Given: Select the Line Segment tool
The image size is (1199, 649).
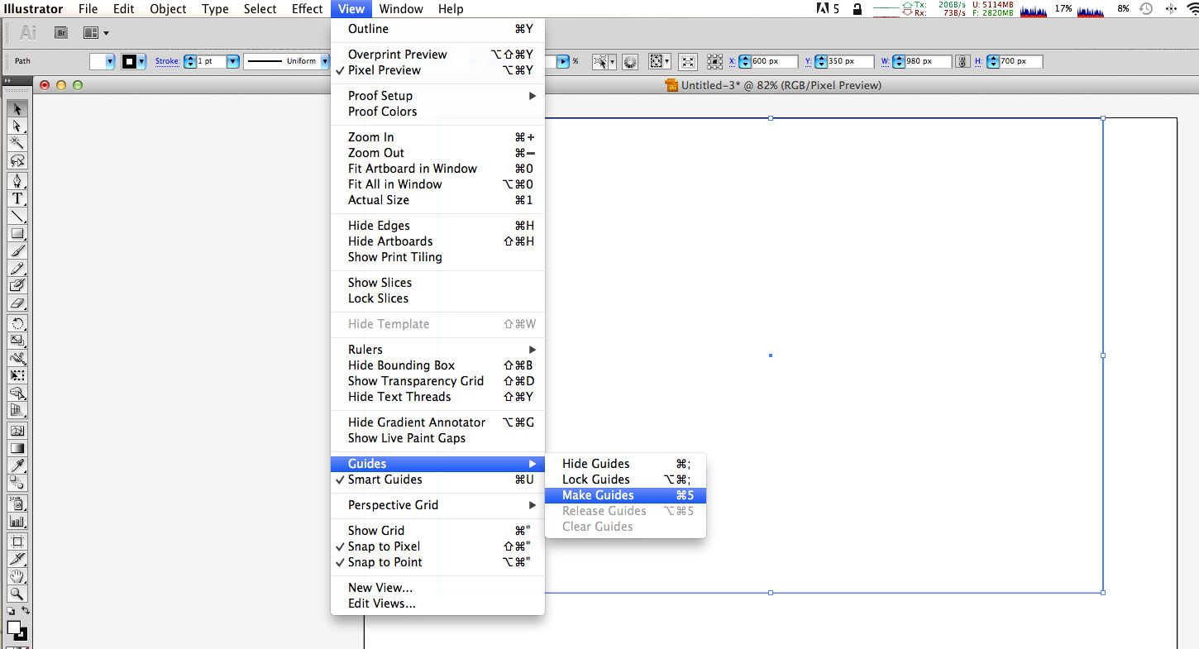Looking at the screenshot, I should pyautogui.click(x=17, y=216).
